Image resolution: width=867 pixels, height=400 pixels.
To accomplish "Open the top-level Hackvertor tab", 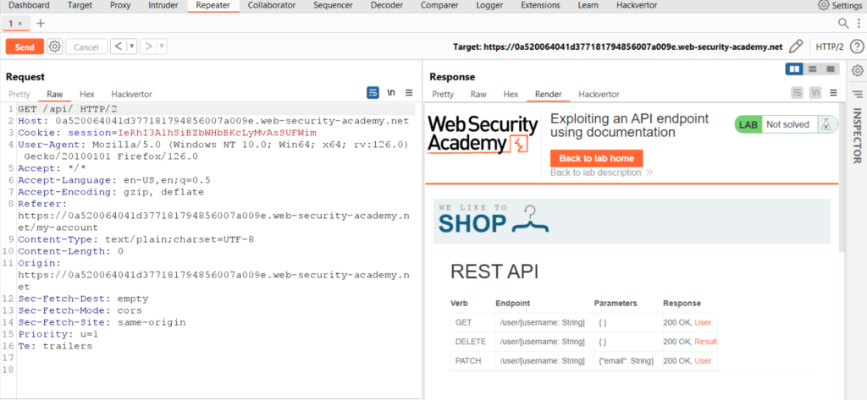I will pos(637,6).
